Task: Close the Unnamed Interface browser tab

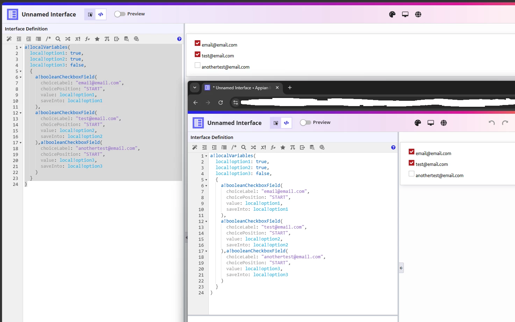Action: (x=277, y=87)
